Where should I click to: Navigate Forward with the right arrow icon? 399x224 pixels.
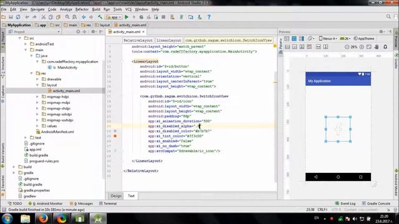pyautogui.click(x=91, y=17)
